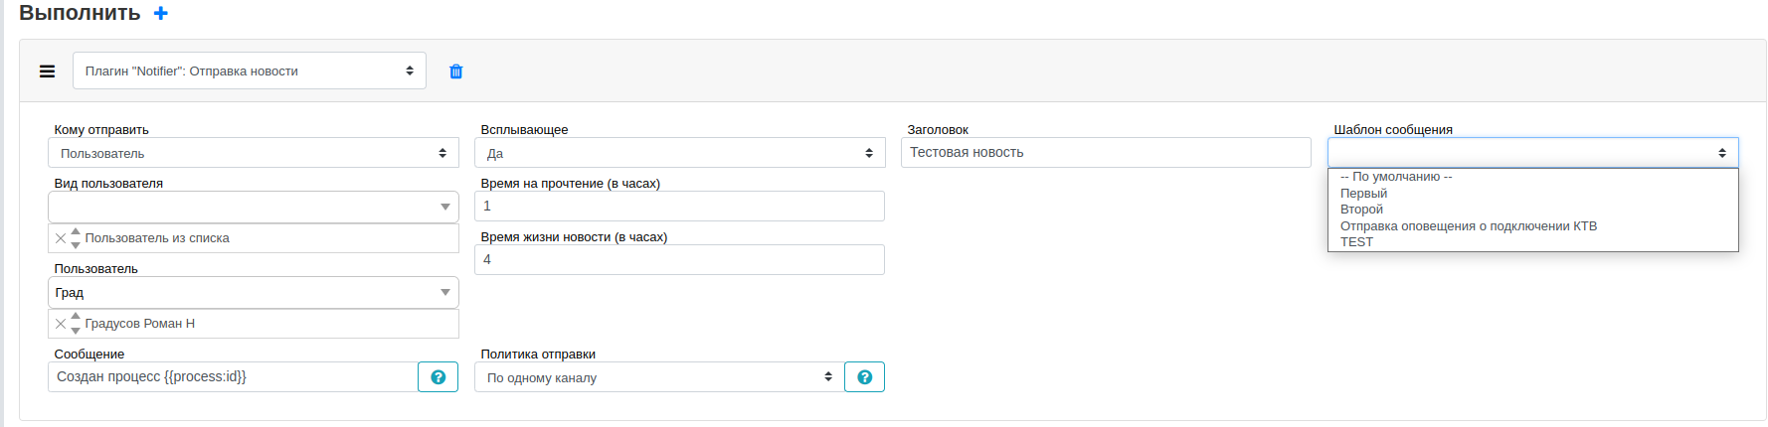Open Пользователь combo box with Град
The width and height of the screenshot is (1768, 427).
[254, 292]
